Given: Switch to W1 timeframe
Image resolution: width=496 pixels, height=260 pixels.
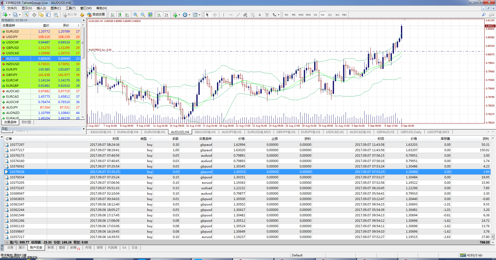Looking at the screenshot, I should coord(337,15).
